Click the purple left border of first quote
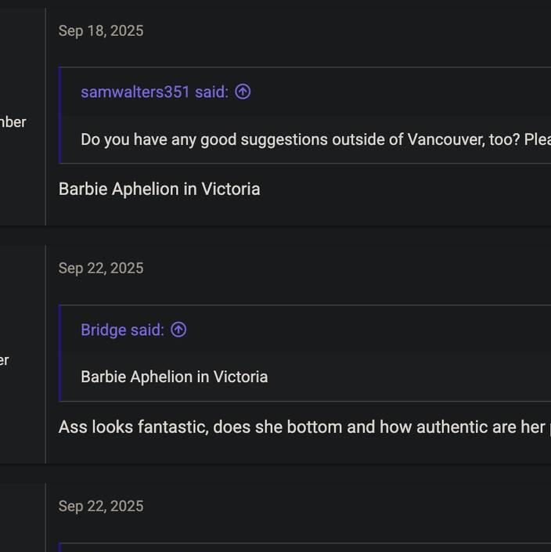 pyautogui.click(x=60, y=116)
